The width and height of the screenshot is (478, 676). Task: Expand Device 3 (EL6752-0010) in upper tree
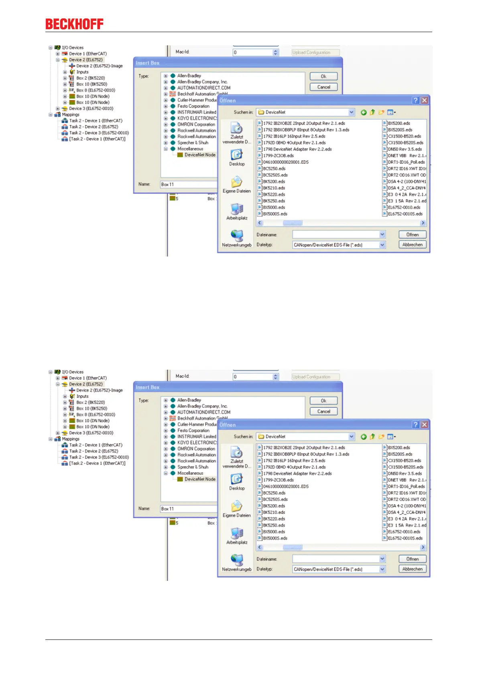click(x=58, y=109)
